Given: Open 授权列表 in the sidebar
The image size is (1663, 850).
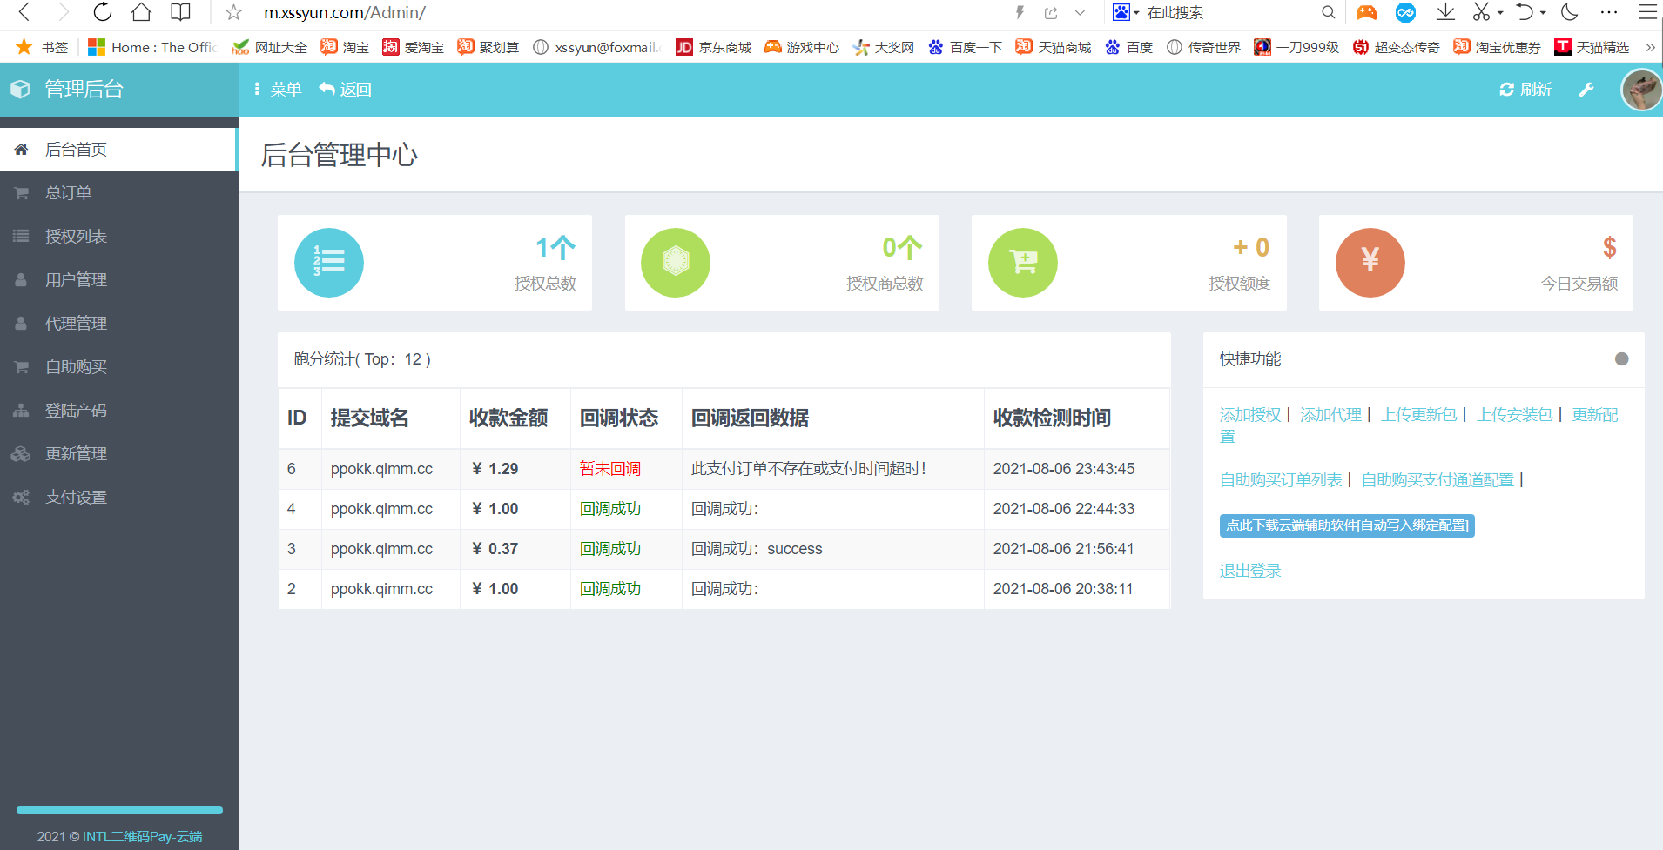Looking at the screenshot, I should [x=119, y=237].
